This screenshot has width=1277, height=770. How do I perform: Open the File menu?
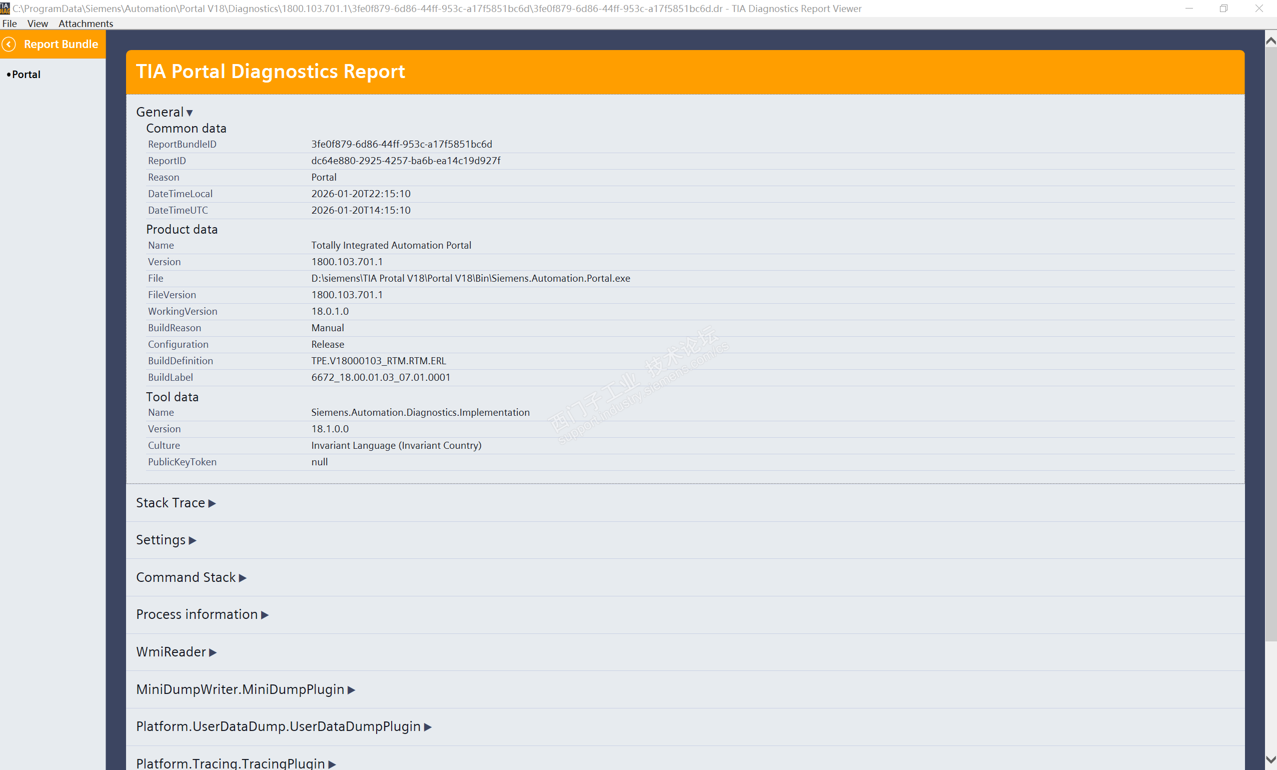pyautogui.click(x=10, y=24)
